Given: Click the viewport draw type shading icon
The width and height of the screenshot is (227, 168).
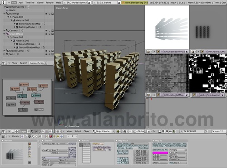Looking at the screenshot, I should (x=118, y=131).
